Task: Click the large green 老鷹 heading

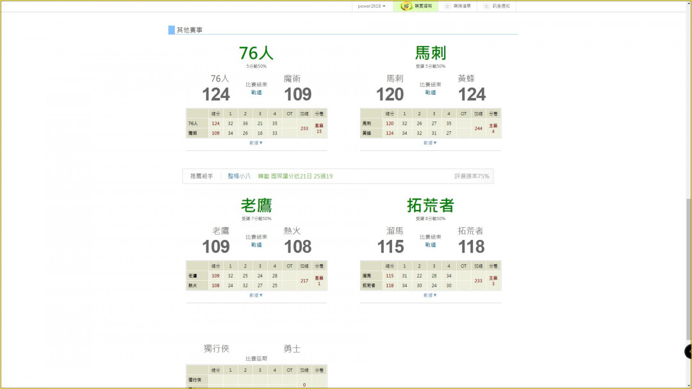Action: click(256, 206)
